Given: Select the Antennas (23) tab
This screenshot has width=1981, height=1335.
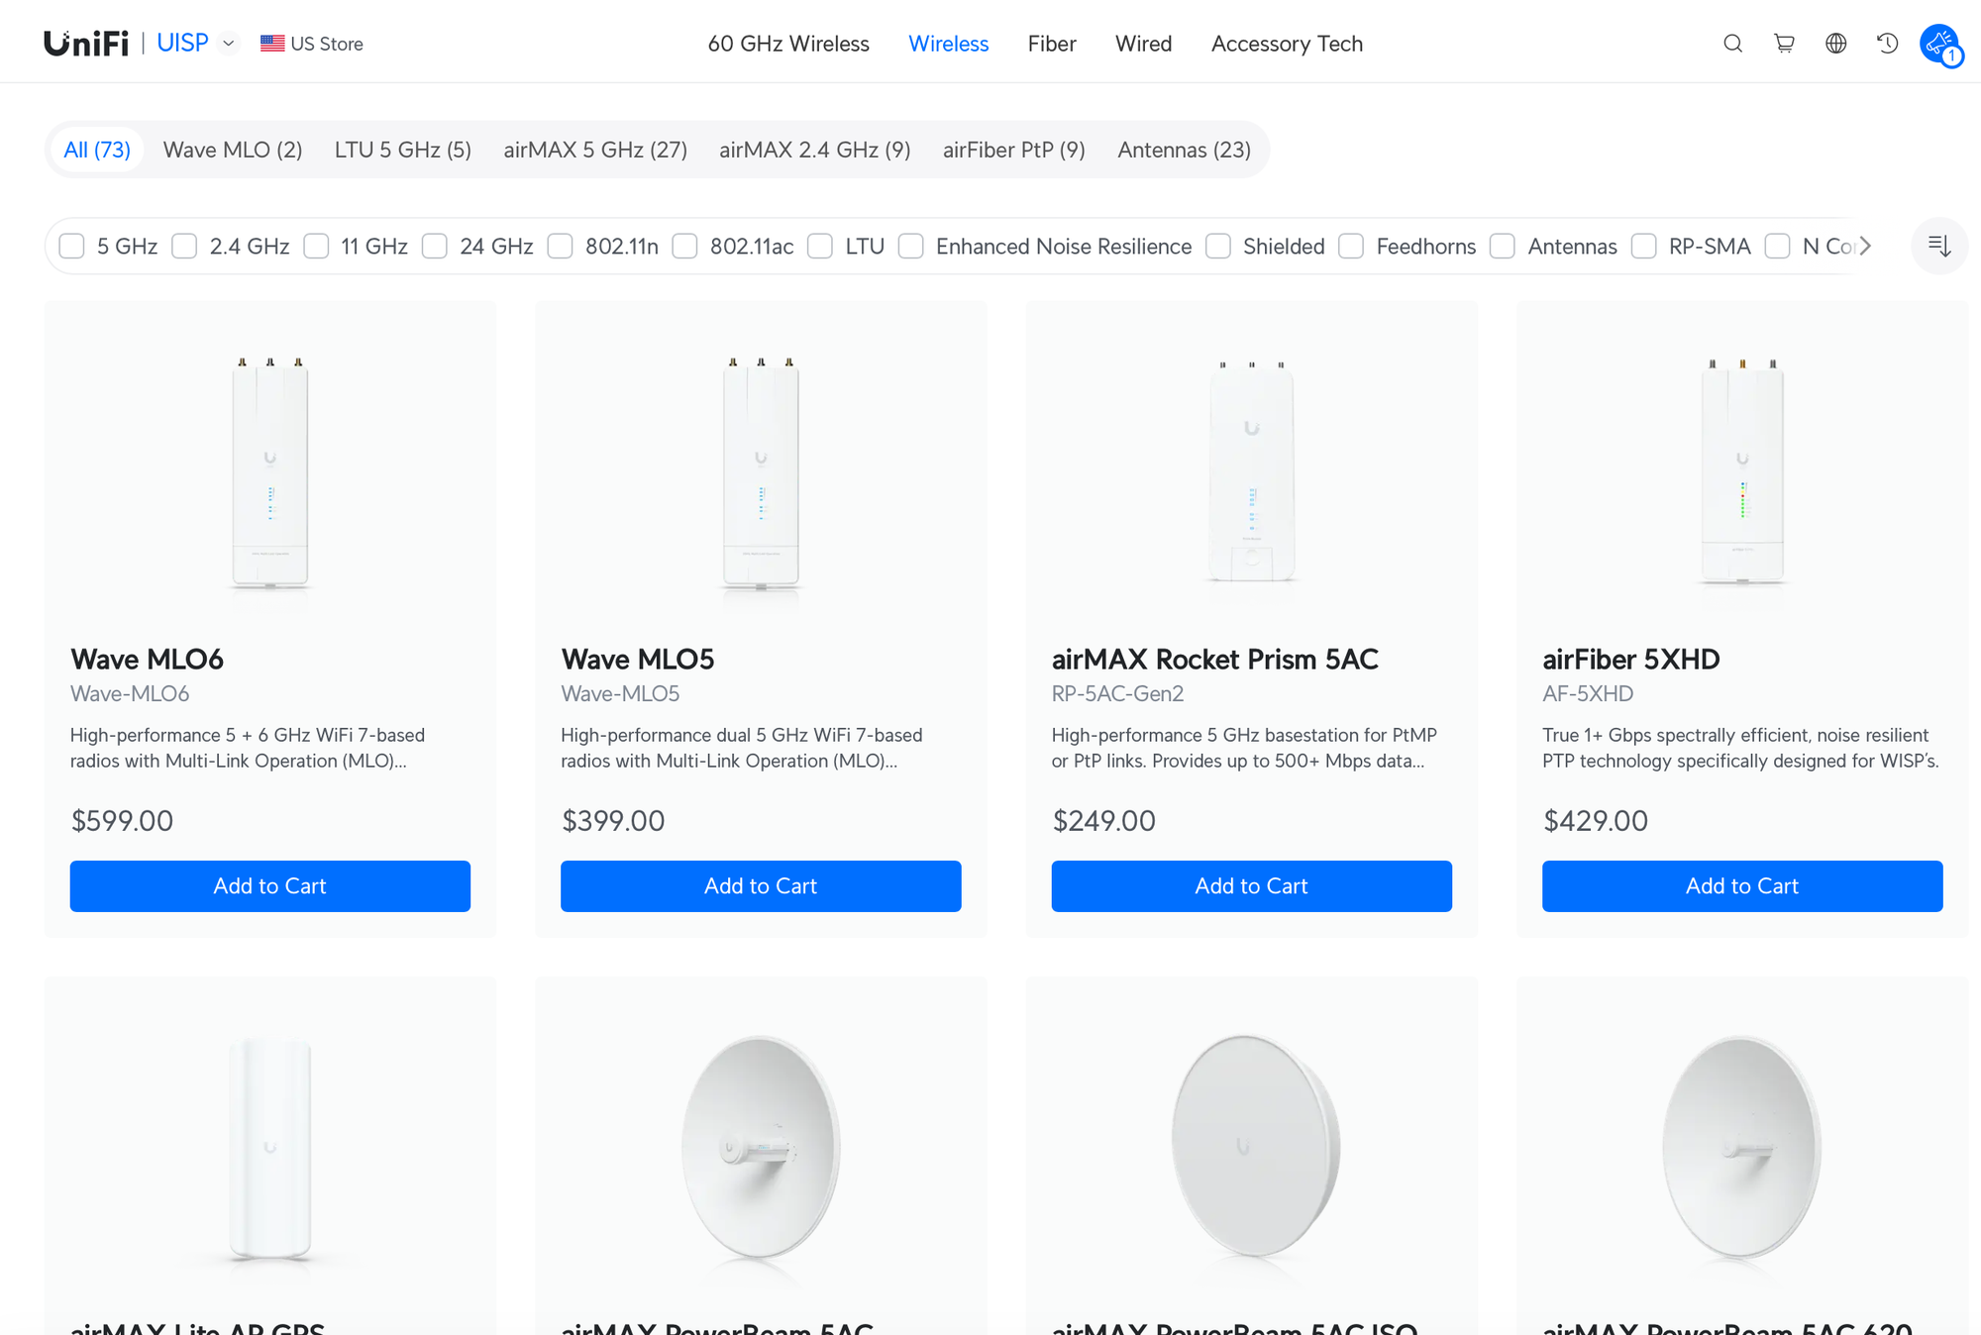Looking at the screenshot, I should click(x=1184, y=150).
